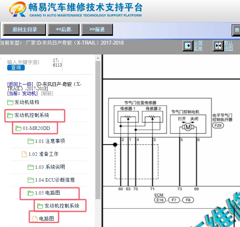Image resolution: width=240 pixels, height=227 pixels.
Task: Click the 传感器 2 label
Action: 153,109
